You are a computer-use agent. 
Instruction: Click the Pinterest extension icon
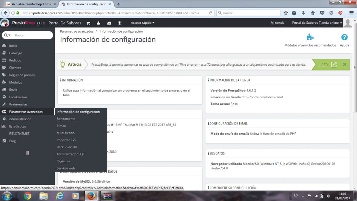point(340,13)
